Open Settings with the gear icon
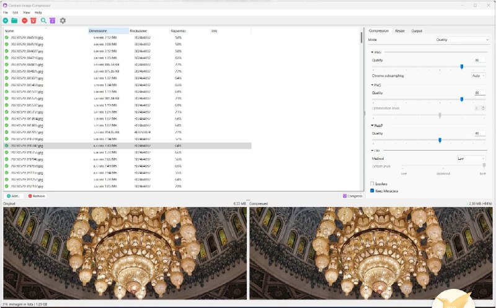This screenshot has height=308, width=496. click(x=63, y=20)
